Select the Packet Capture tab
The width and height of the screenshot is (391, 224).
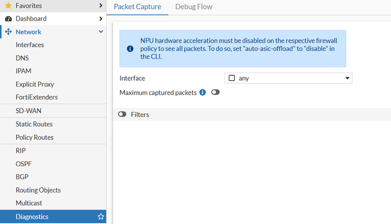[x=137, y=7]
